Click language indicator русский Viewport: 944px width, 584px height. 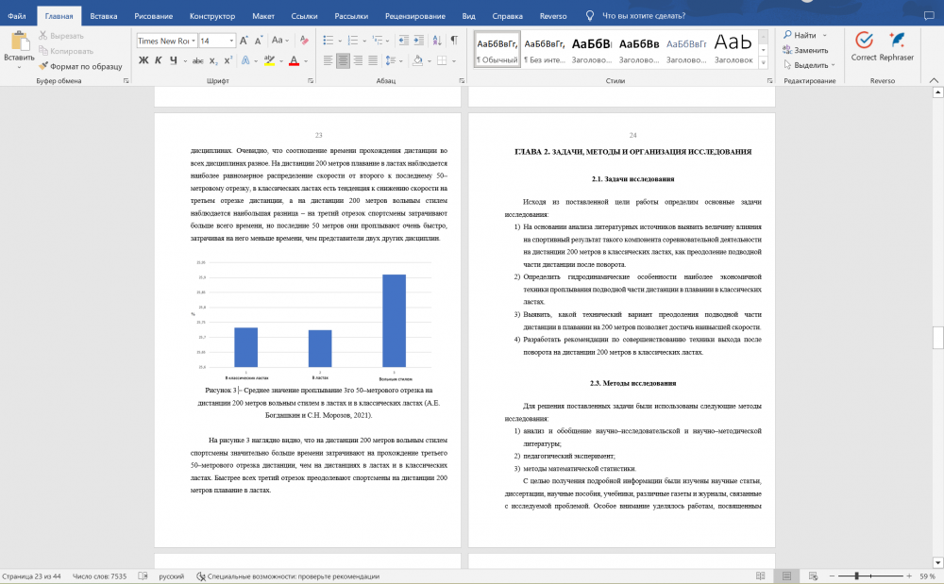coord(171,576)
